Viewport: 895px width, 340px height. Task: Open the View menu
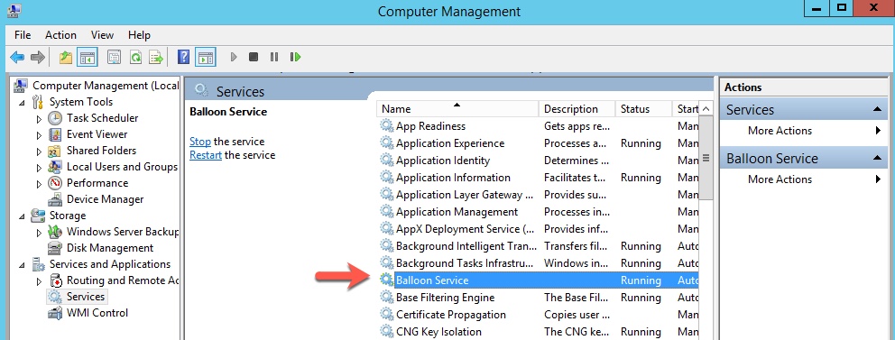click(x=102, y=35)
